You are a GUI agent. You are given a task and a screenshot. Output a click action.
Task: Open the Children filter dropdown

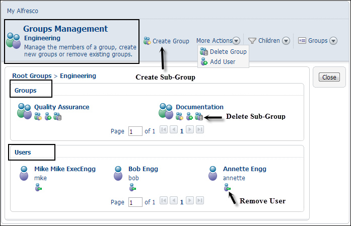pyautogui.click(x=286, y=41)
